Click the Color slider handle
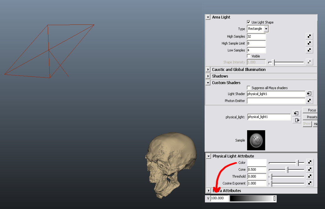 (298, 163)
